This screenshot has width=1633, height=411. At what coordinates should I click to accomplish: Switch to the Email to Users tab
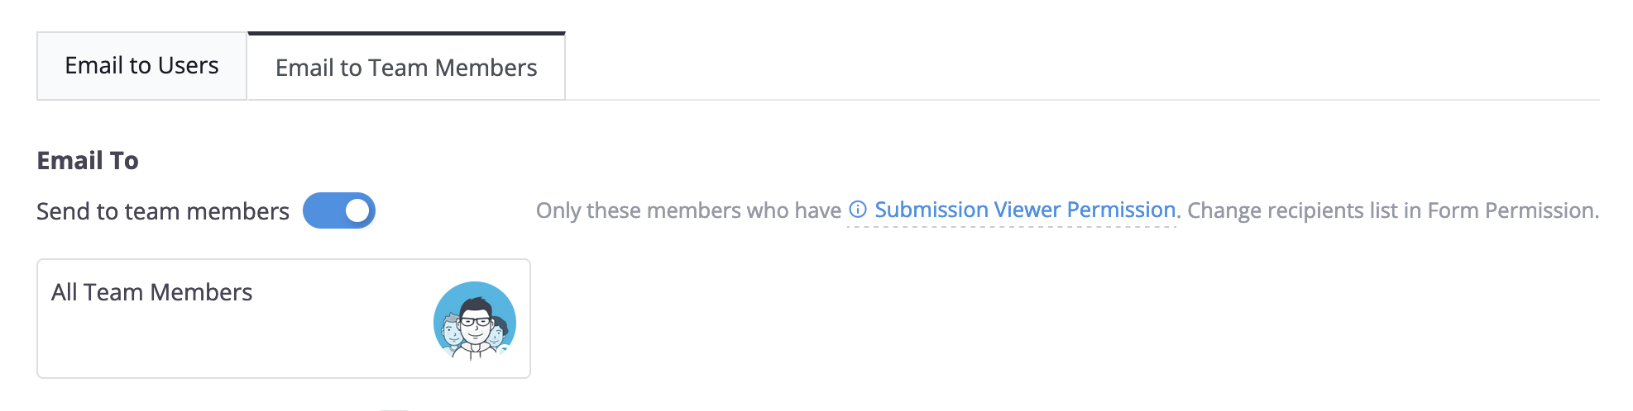tap(141, 66)
